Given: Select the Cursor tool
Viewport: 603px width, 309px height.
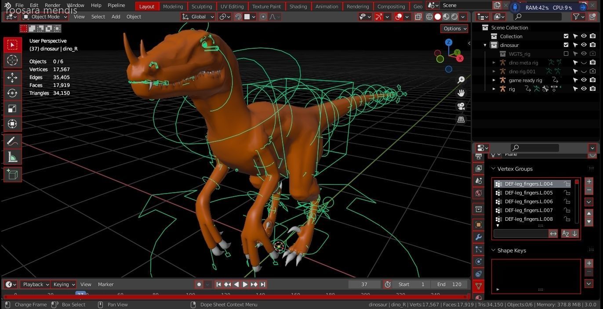Looking at the screenshot, I should [x=12, y=61].
